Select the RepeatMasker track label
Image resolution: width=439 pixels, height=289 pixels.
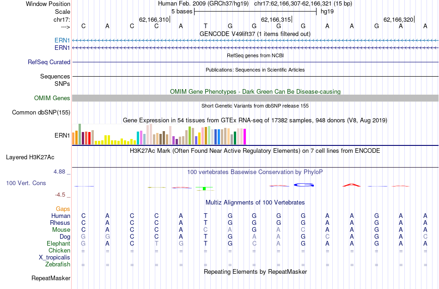[51, 278]
